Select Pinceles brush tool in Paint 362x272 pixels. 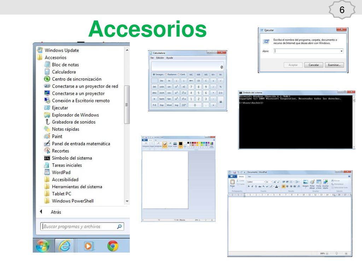pos(165,144)
